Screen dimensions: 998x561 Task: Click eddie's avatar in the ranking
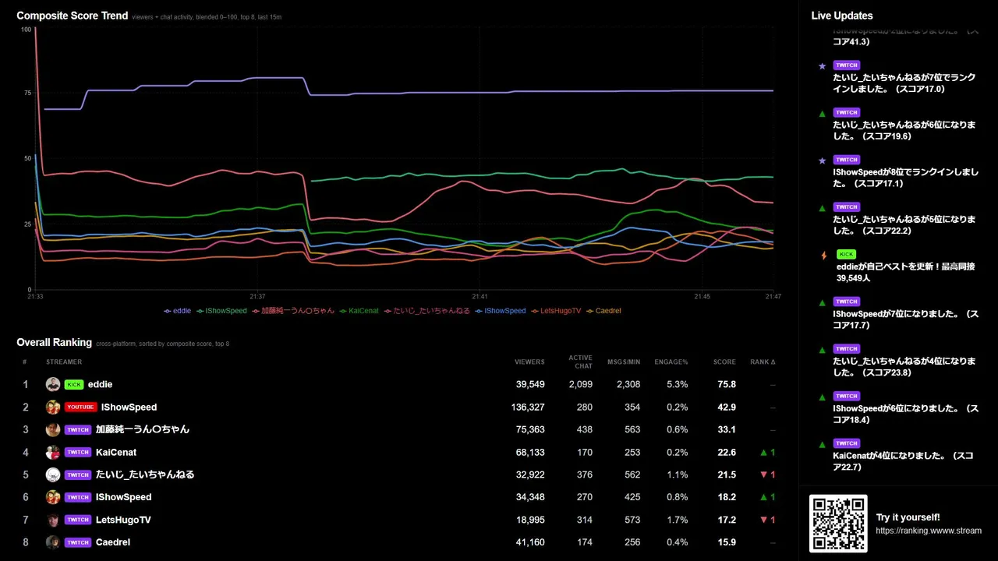[53, 384]
